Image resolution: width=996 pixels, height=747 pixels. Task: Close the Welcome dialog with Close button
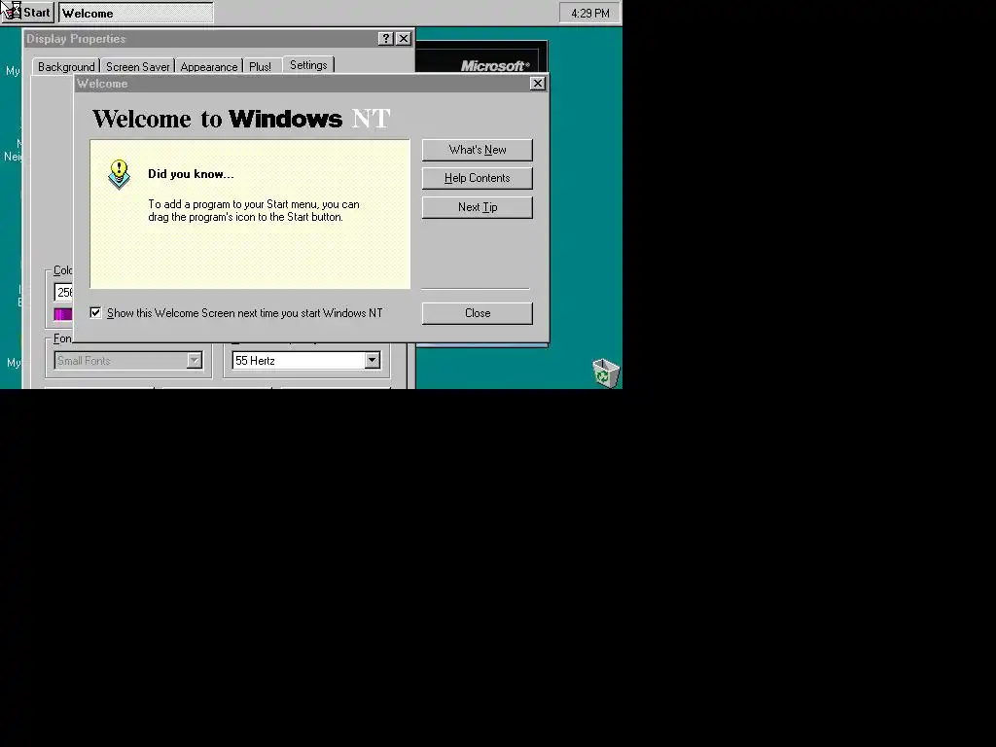point(477,313)
